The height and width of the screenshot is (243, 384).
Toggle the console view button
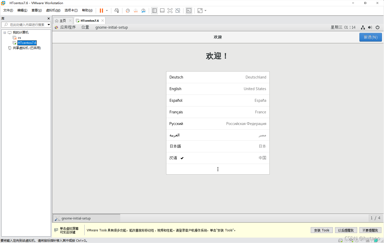189,11
